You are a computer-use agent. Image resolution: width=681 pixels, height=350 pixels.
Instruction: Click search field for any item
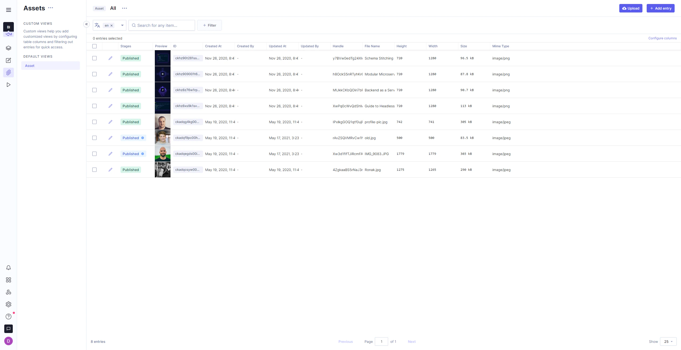(x=161, y=25)
